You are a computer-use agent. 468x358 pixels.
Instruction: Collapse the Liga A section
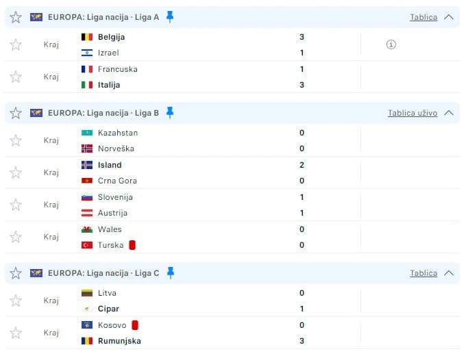(449, 17)
